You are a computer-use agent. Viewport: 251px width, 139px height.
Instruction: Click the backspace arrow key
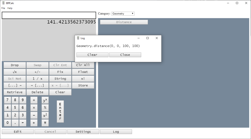(23, 123)
